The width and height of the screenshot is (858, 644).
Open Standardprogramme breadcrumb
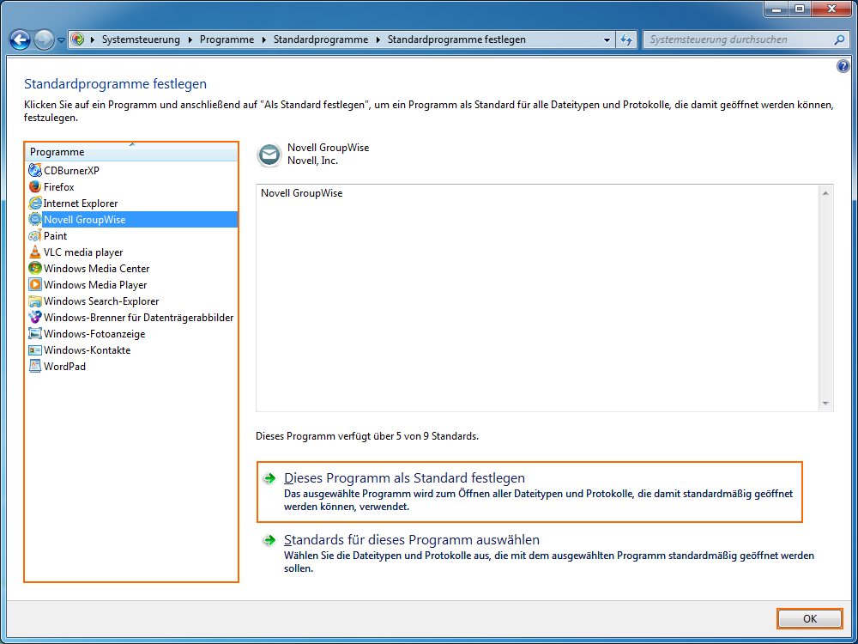[x=321, y=39]
